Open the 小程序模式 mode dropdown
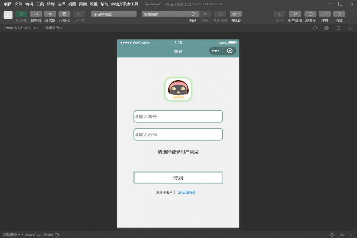The height and width of the screenshot is (238, 357). pos(113,14)
